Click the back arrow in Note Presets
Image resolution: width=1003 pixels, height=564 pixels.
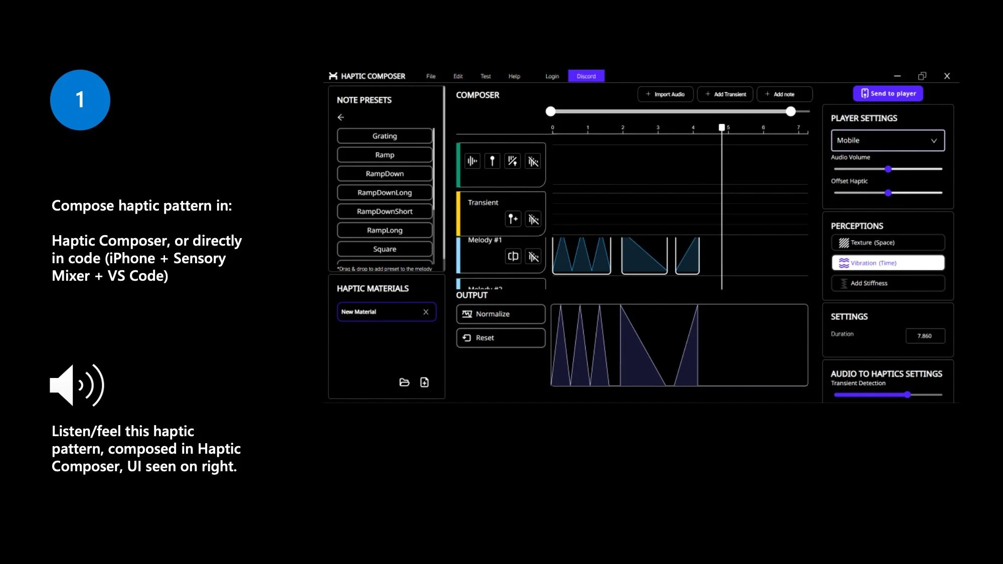[x=341, y=117]
